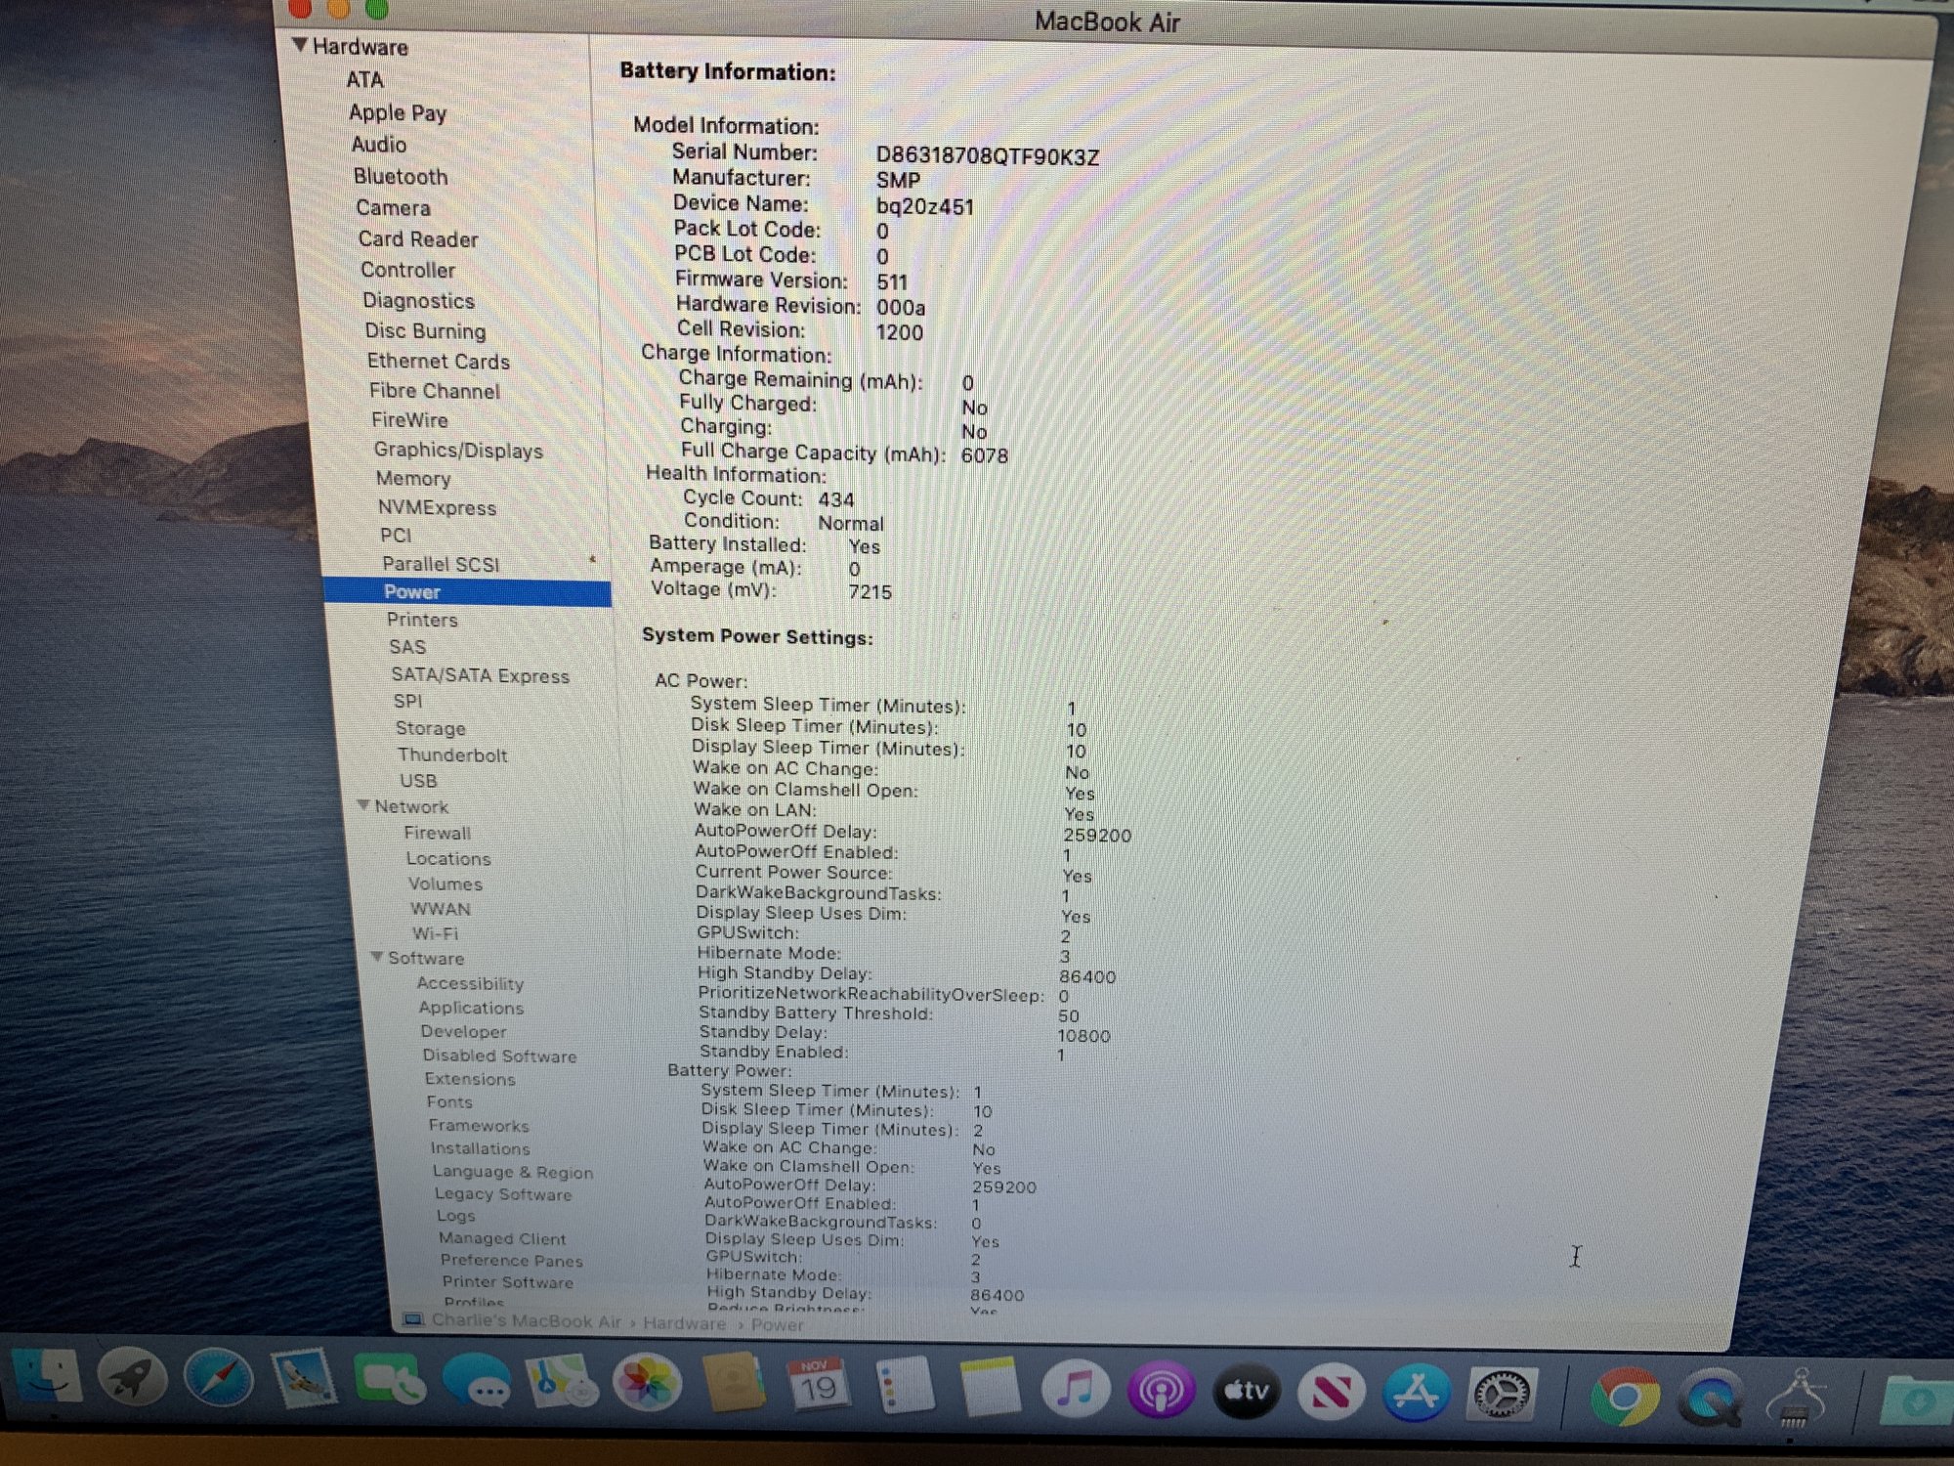This screenshot has height=1466, width=1954.
Task: Open Calendar icon showing 19
Action: [x=818, y=1386]
